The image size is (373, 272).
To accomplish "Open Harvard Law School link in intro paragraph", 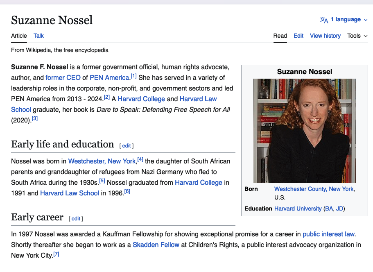I will (198, 99).
